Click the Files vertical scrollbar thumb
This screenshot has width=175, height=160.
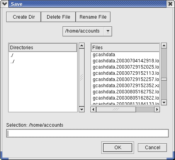164,79
